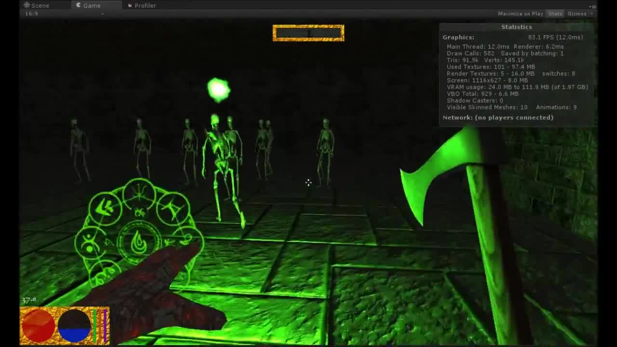This screenshot has width=617, height=347.
Task: Click the Profiler tab's clock icon
Action: click(x=129, y=5)
